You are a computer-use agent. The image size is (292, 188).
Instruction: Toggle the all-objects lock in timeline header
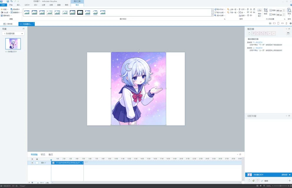point(37,159)
